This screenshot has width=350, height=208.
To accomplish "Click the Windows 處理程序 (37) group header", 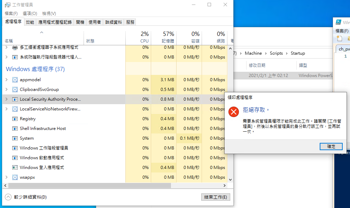I will [x=35, y=69].
